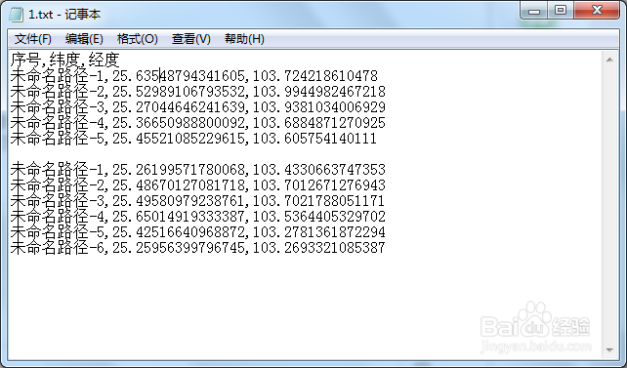Image resolution: width=627 pixels, height=368 pixels.
Task: Open the 文件(F) menu
Action: click(x=33, y=39)
